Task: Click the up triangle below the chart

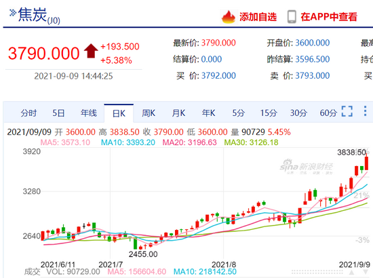Action: (351, 272)
